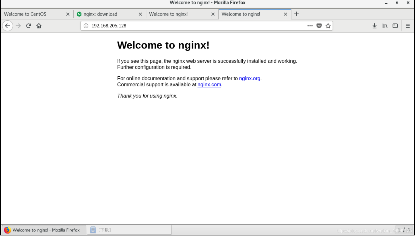This screenshot has width=415, height=236.
Task: Click the Firefox logo in taskbar
Action: (8, 230)
